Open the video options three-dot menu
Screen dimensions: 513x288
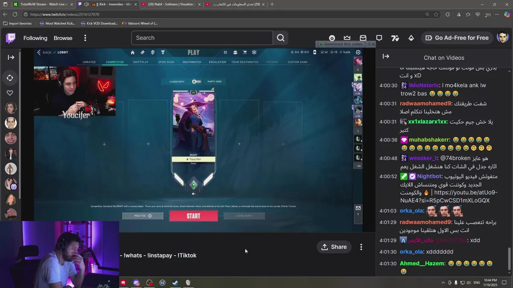361,247
